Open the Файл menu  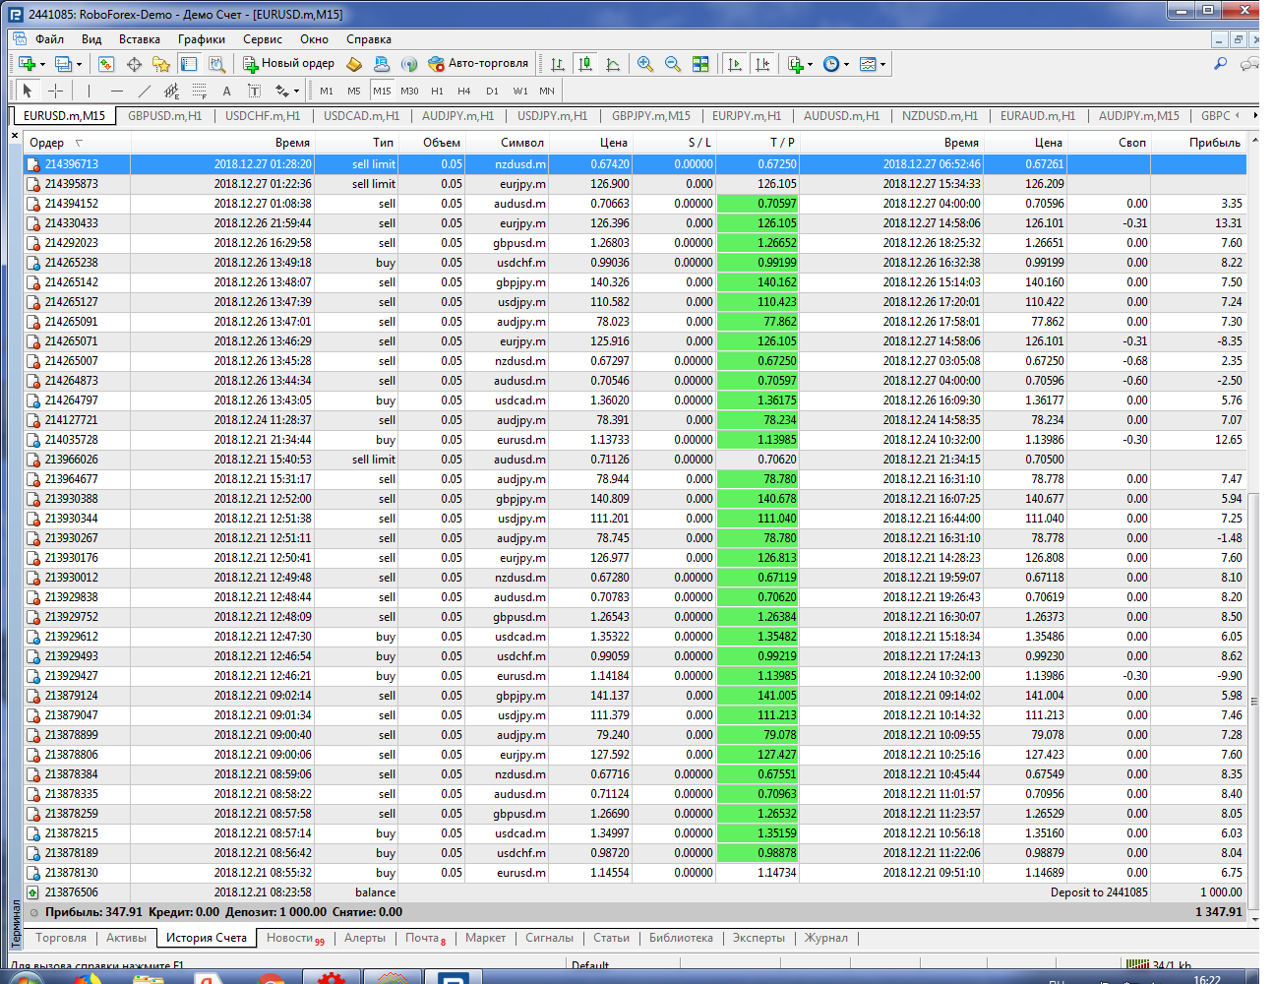[x=49, y=39]
